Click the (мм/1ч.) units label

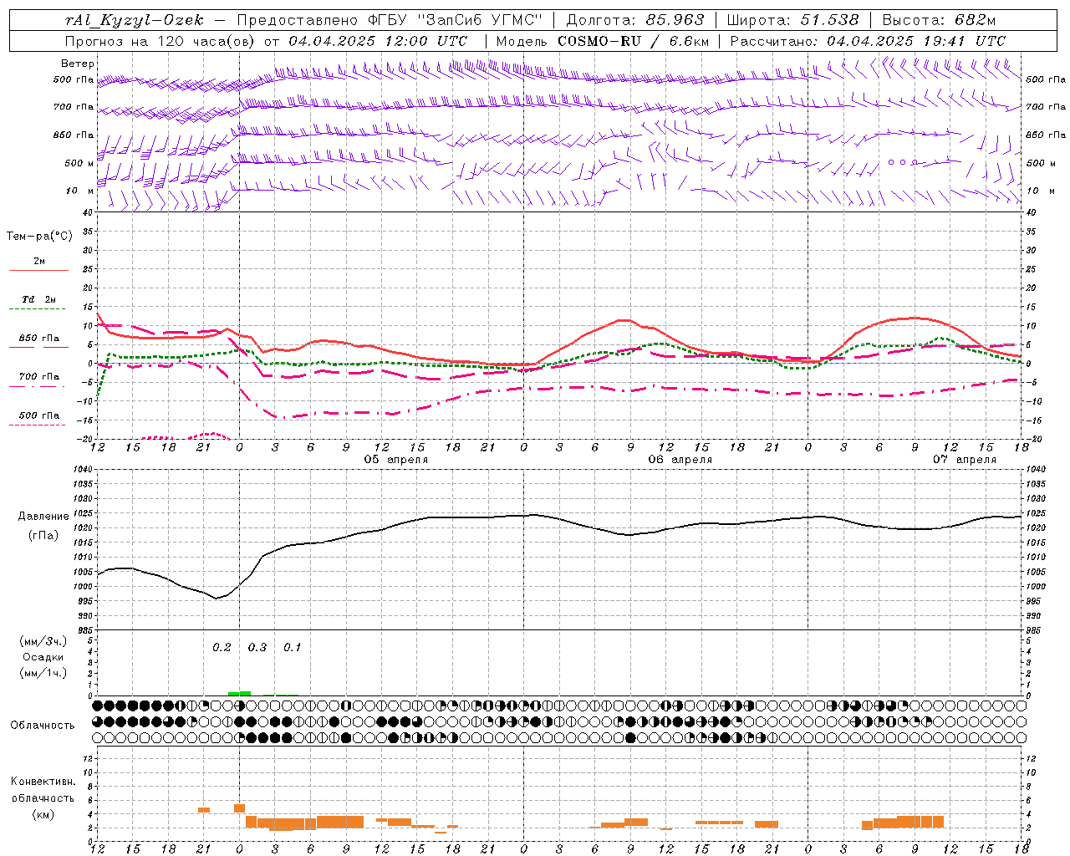coord(43,673)
